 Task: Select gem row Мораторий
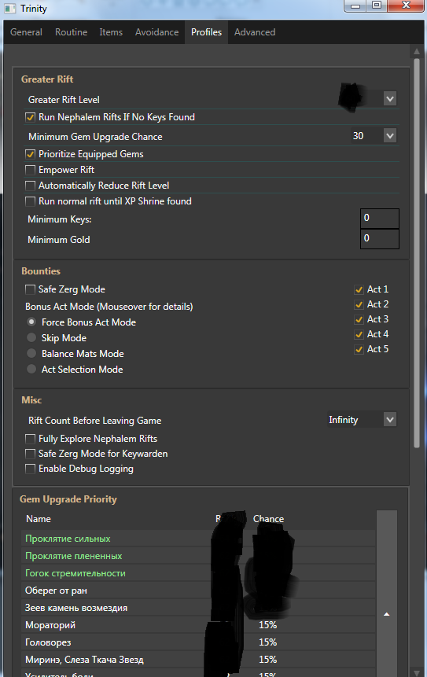tap(198, 625)
